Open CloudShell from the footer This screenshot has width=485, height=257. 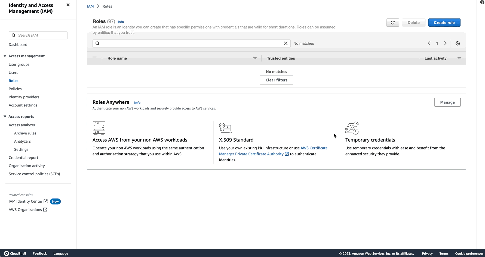coord(15,253)
